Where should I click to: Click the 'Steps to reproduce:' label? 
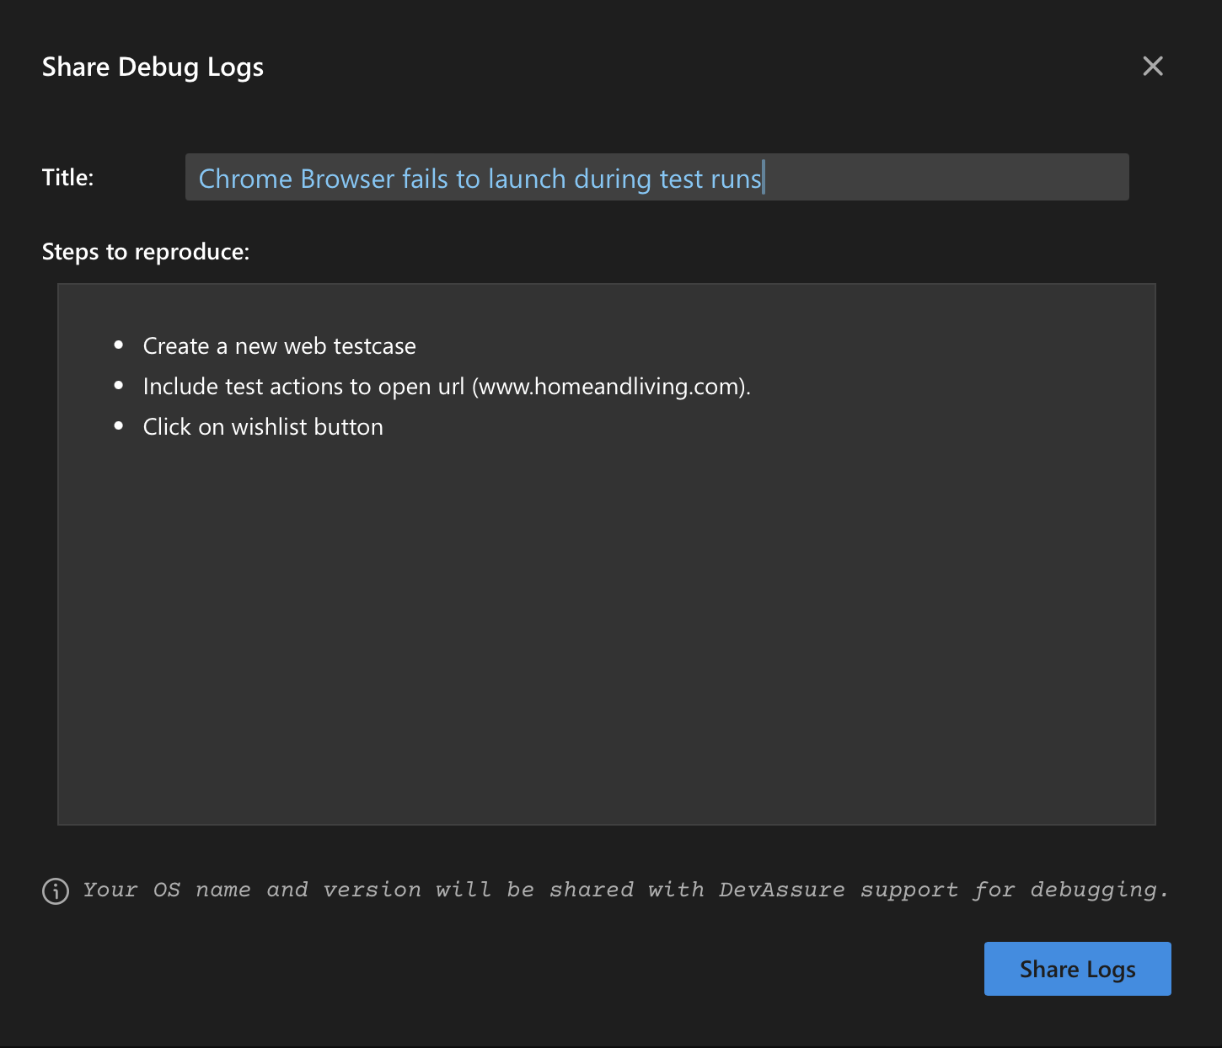click(x=146, y=252)
